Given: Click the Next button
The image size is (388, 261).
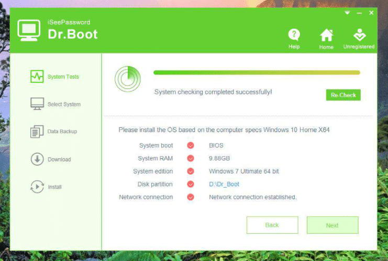Looking at the screenshot, I should click(332, 225).
